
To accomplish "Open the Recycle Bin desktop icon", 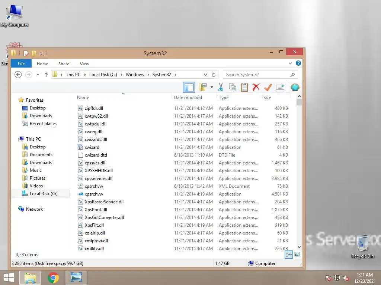I will point(362,246).
